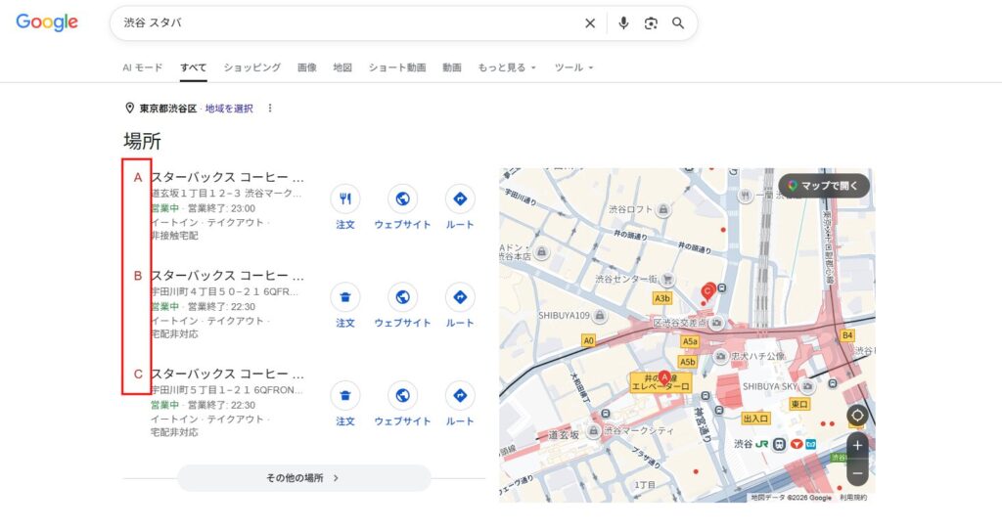The image size is (1002, 530).
Task: Click ルート directions icon for result B
Action: (x=460, y=297)
